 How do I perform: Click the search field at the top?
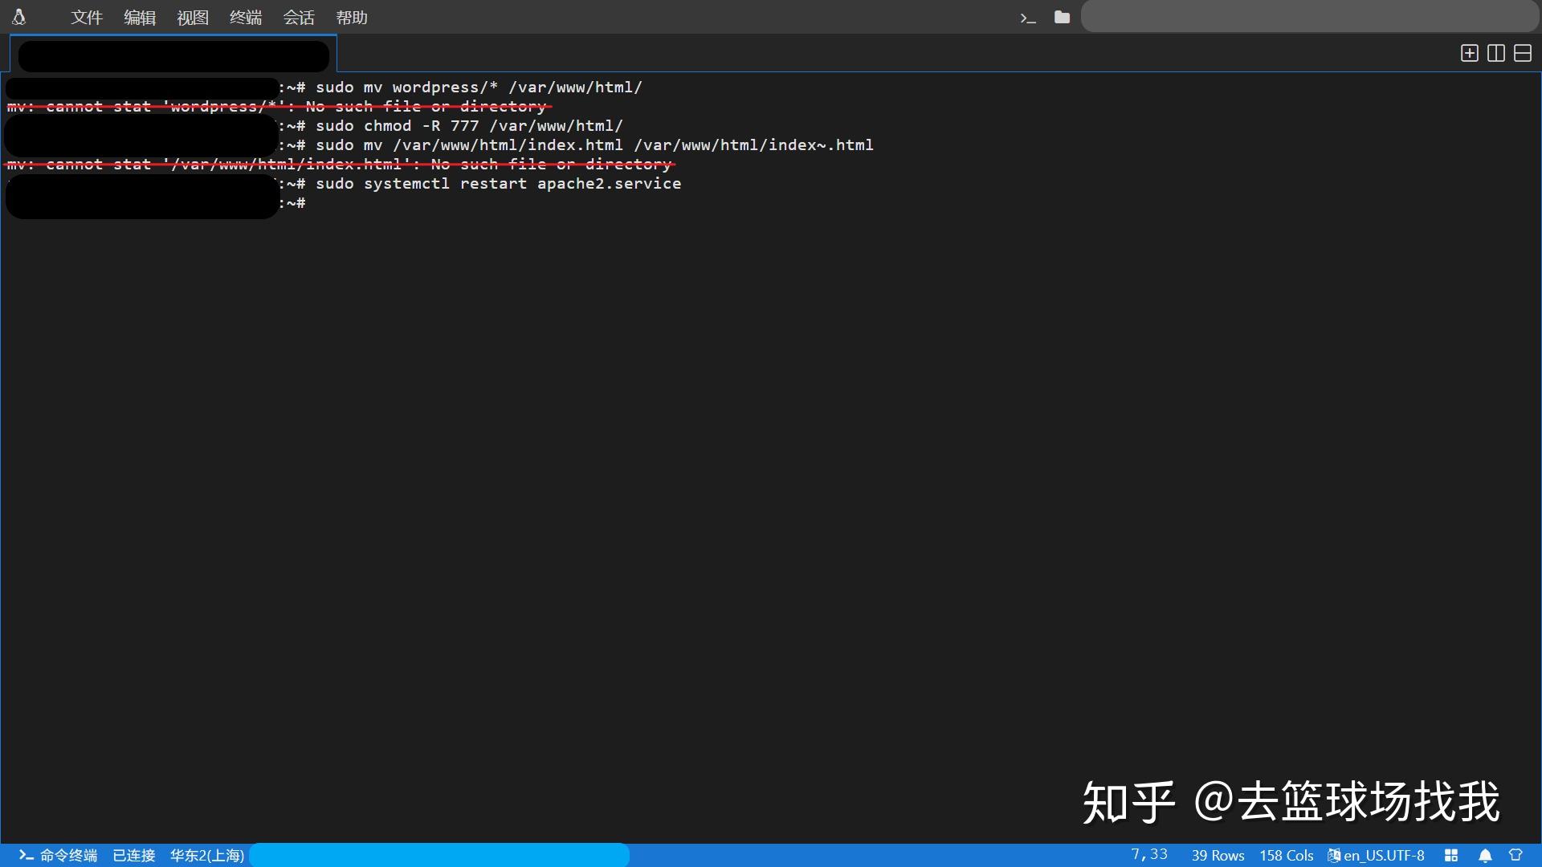(1307, 16)
